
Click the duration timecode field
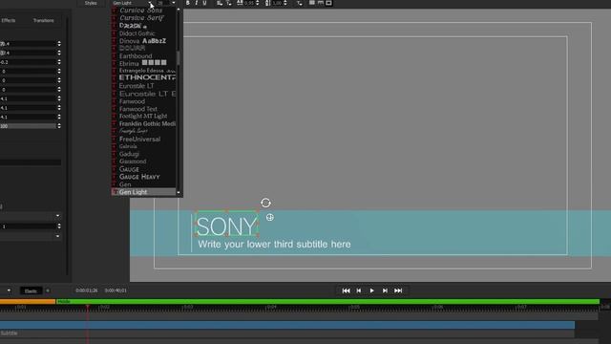(x=116, y=290)
